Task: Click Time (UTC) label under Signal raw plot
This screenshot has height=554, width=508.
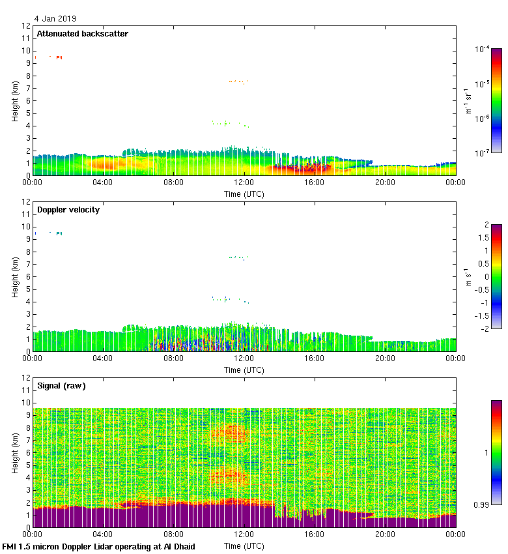Action: tap(244, 546)
